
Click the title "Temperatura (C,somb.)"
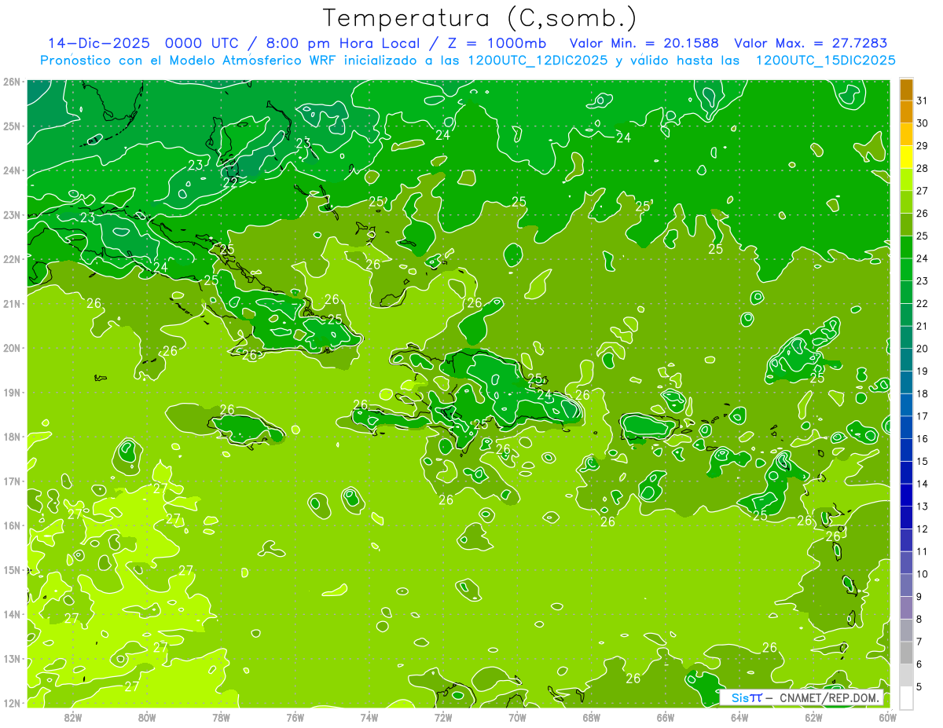[x=479, y=18]
